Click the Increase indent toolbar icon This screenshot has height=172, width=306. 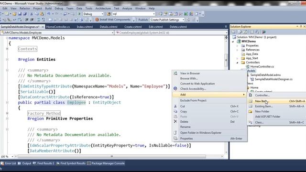tap(32, 20)
